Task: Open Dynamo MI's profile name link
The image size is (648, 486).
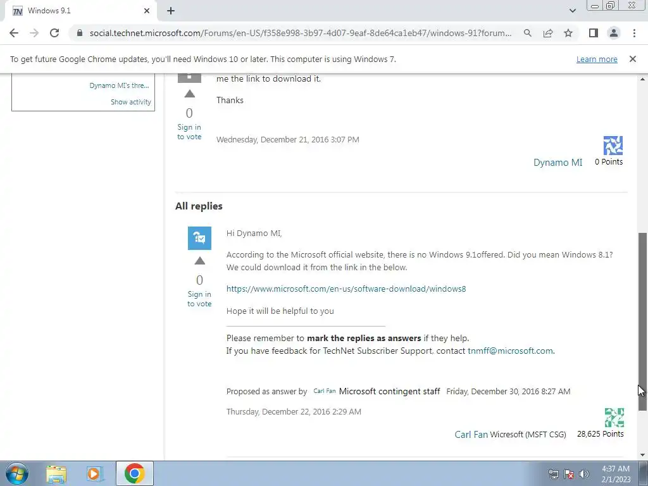Action: click(558, 163)
